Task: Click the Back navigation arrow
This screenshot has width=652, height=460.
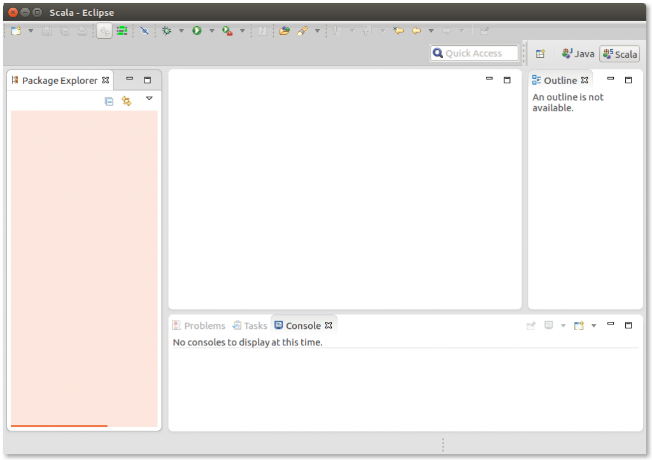Action: (x=416, y=31)
